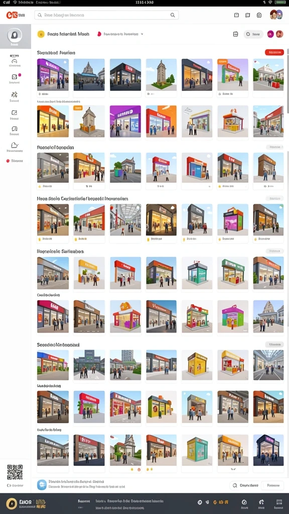Click the red button beside the first section heading
Screen dimensions: 289x514
point(274,52)
